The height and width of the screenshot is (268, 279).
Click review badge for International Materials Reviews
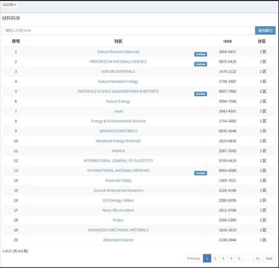point(200,173)
